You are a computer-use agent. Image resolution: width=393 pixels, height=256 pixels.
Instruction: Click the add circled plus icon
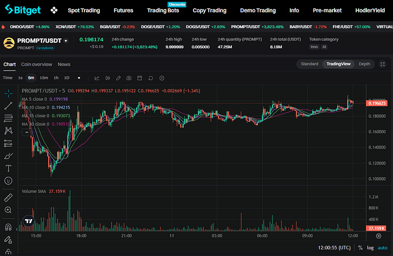coord(162,78)
